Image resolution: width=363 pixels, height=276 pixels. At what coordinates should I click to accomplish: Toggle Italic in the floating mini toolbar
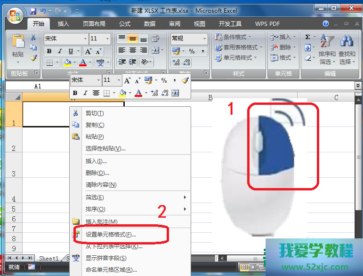85,93
